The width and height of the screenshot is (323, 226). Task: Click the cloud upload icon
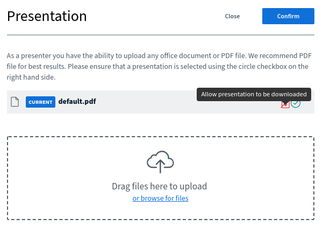[160, 162]
